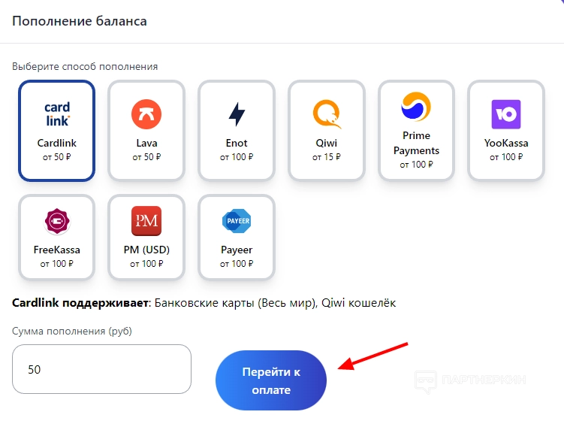Click the red Lava logo icon
This screenshot has height=433, width=564.
point(146,114)
